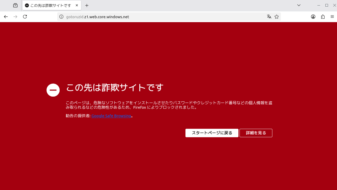Image resolution: width=337 pixels, height=190 pixels.
Task: Click the white blocked warning icon
Action: coord(53,90)
